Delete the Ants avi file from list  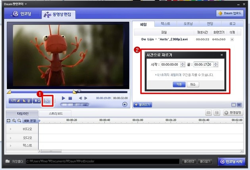[232, 40]
